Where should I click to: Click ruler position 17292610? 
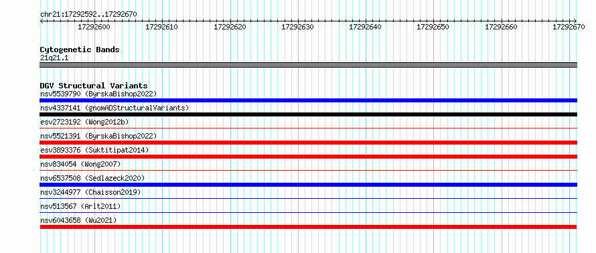(162, 27)
